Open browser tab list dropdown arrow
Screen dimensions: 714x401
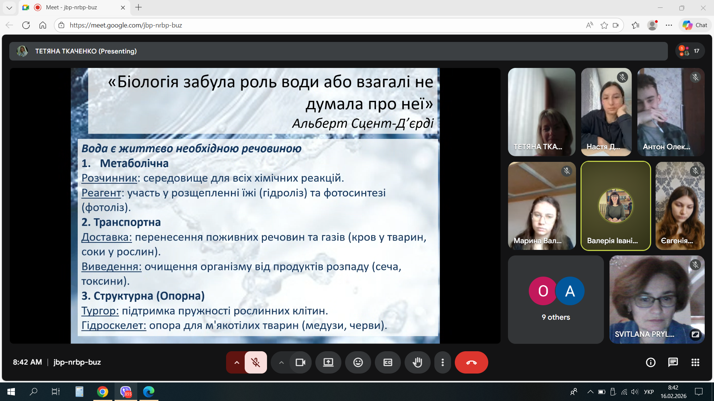click(x=9, y=7)
